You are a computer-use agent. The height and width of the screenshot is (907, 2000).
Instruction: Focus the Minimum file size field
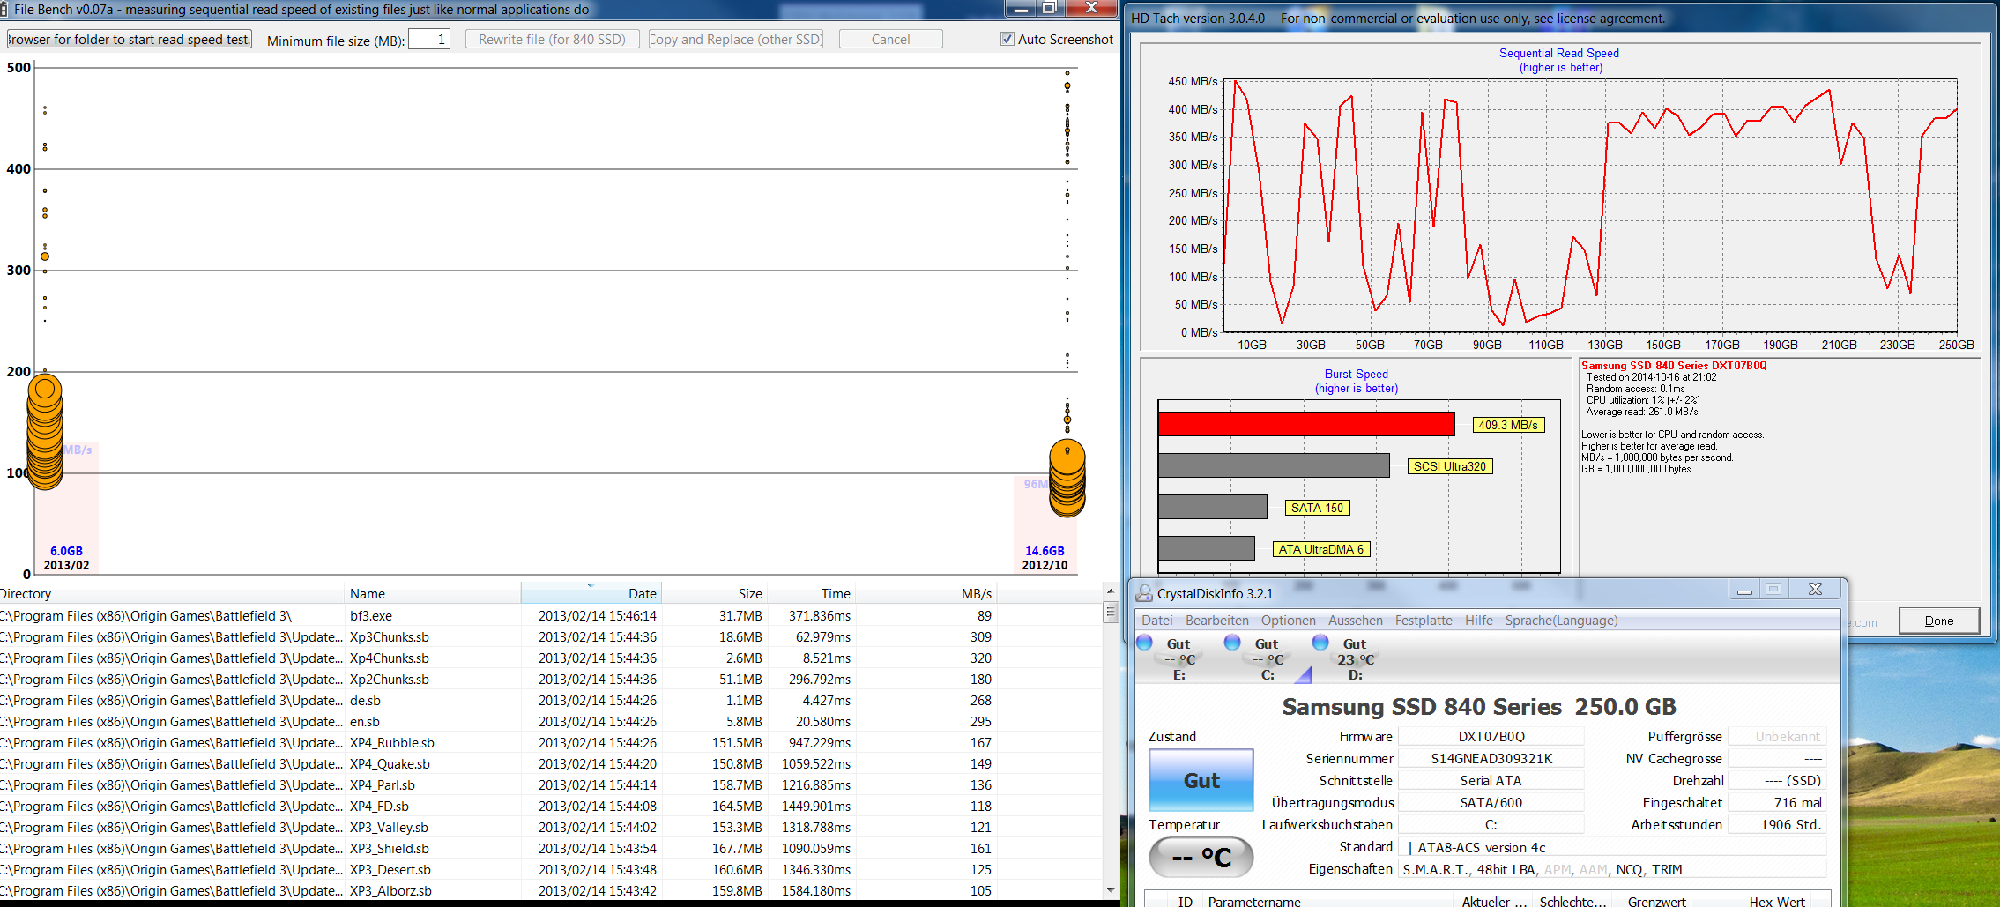429,39
